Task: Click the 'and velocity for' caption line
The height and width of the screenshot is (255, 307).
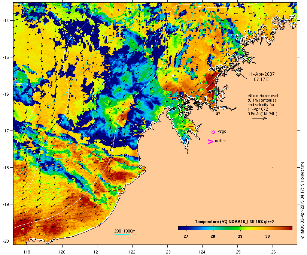Action: click(x=261, y=105)
